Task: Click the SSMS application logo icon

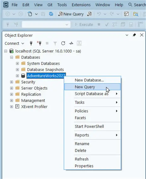Action: point(6,5)
